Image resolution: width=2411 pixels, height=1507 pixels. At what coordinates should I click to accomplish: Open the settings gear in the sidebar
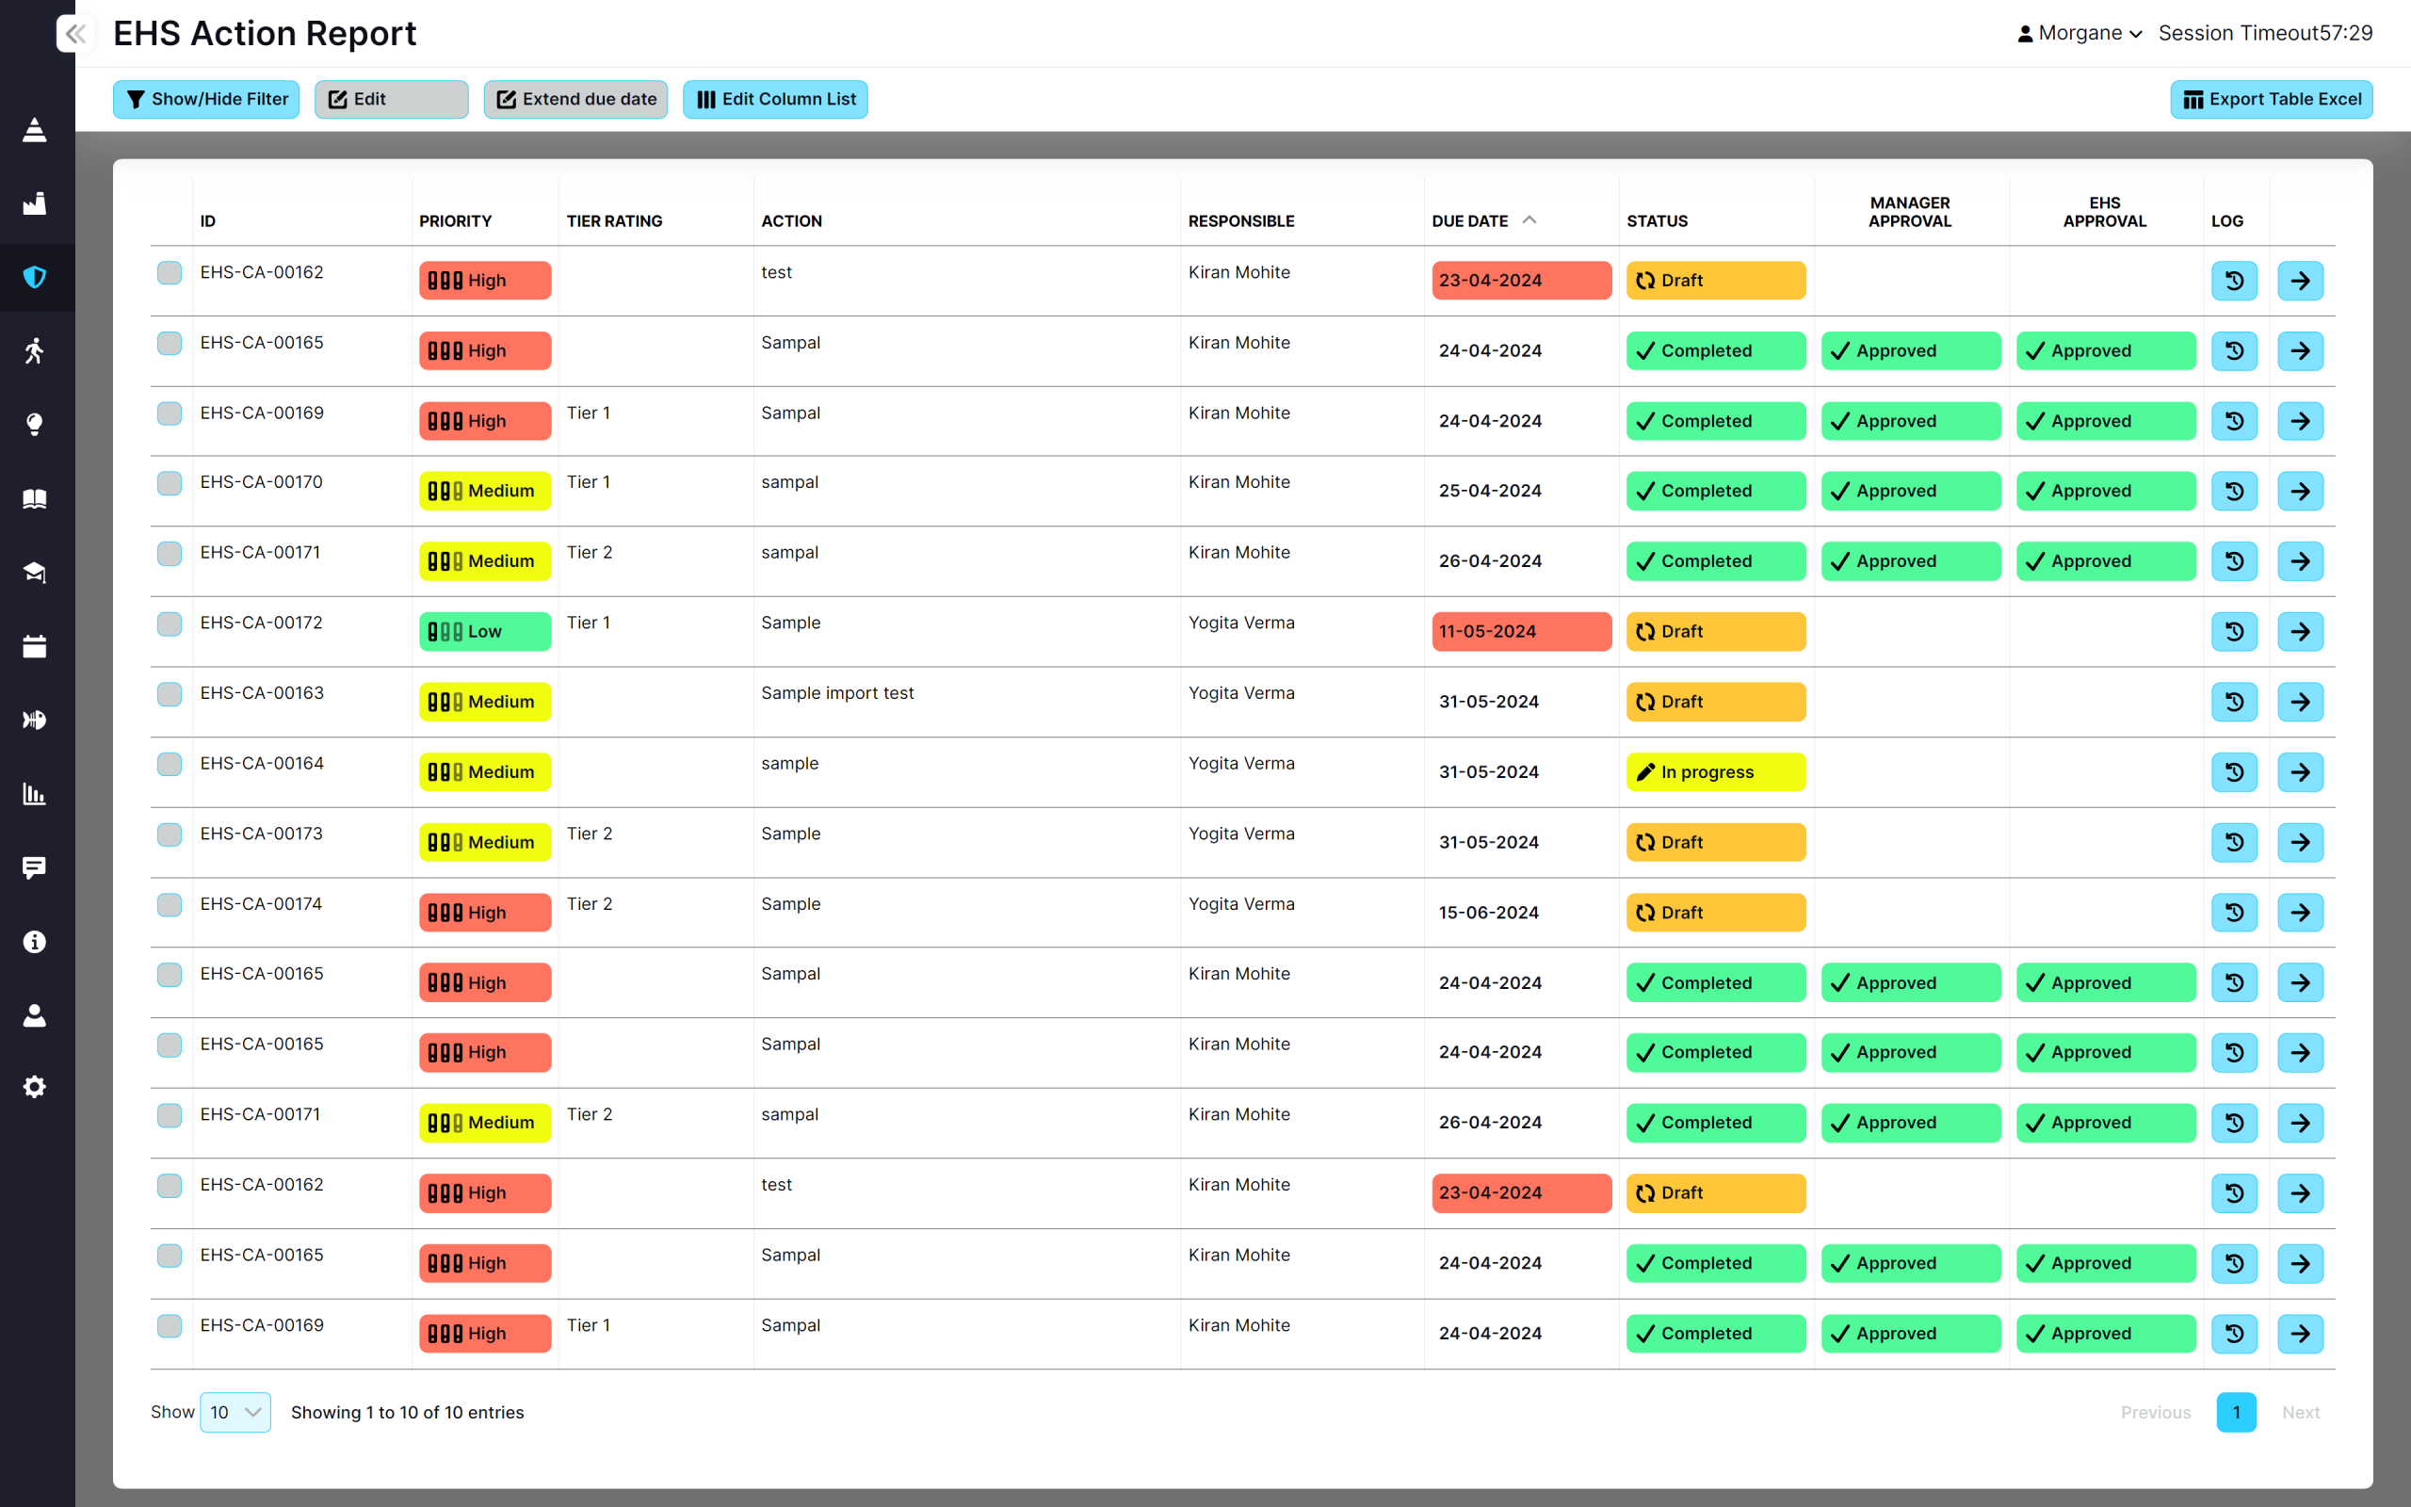(x=35, y=1086)
